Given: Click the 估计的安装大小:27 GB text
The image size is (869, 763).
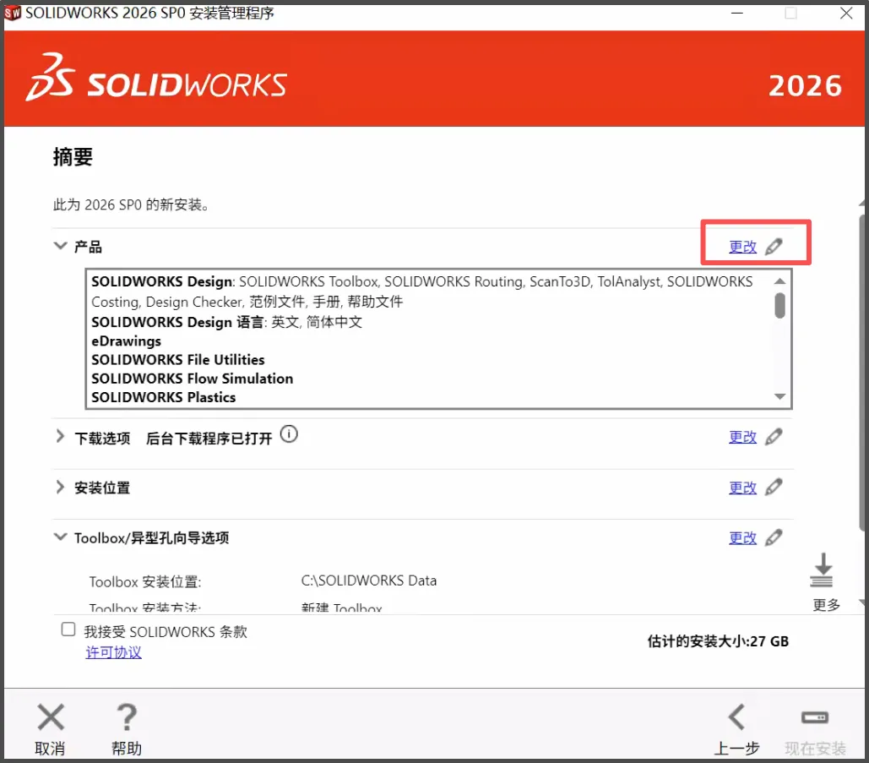Looking at the screenshot, I should click(x=718, y=641).
